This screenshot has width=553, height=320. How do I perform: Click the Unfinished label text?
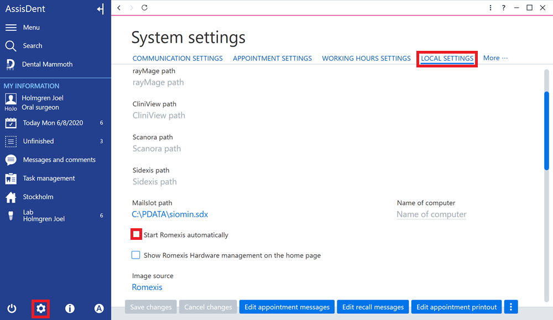[39, 141]
